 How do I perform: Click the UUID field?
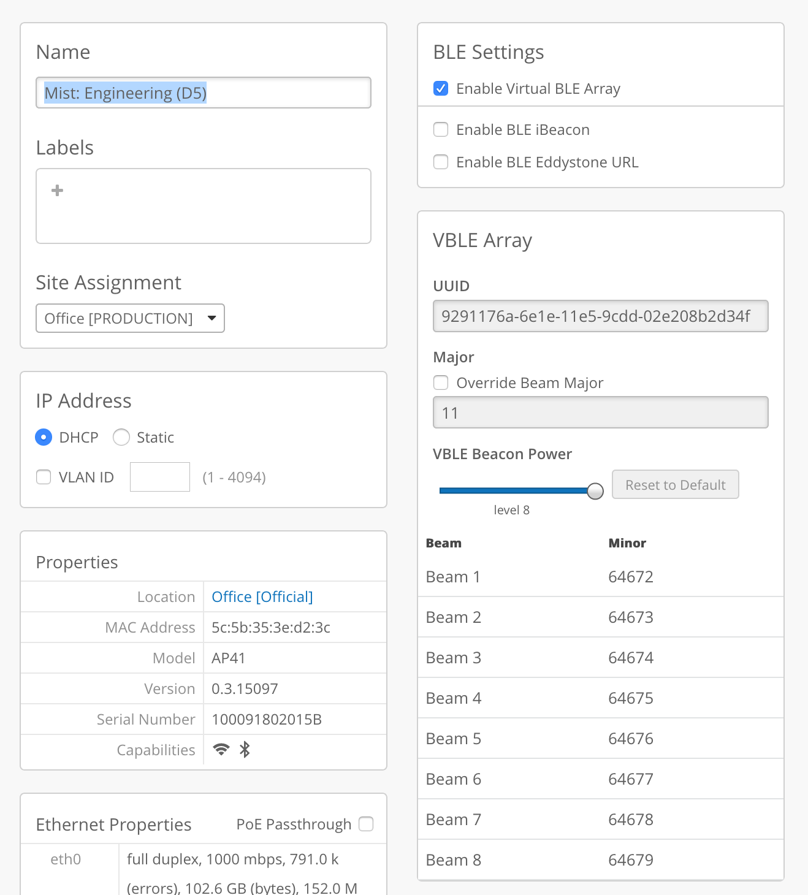point(600,316)
